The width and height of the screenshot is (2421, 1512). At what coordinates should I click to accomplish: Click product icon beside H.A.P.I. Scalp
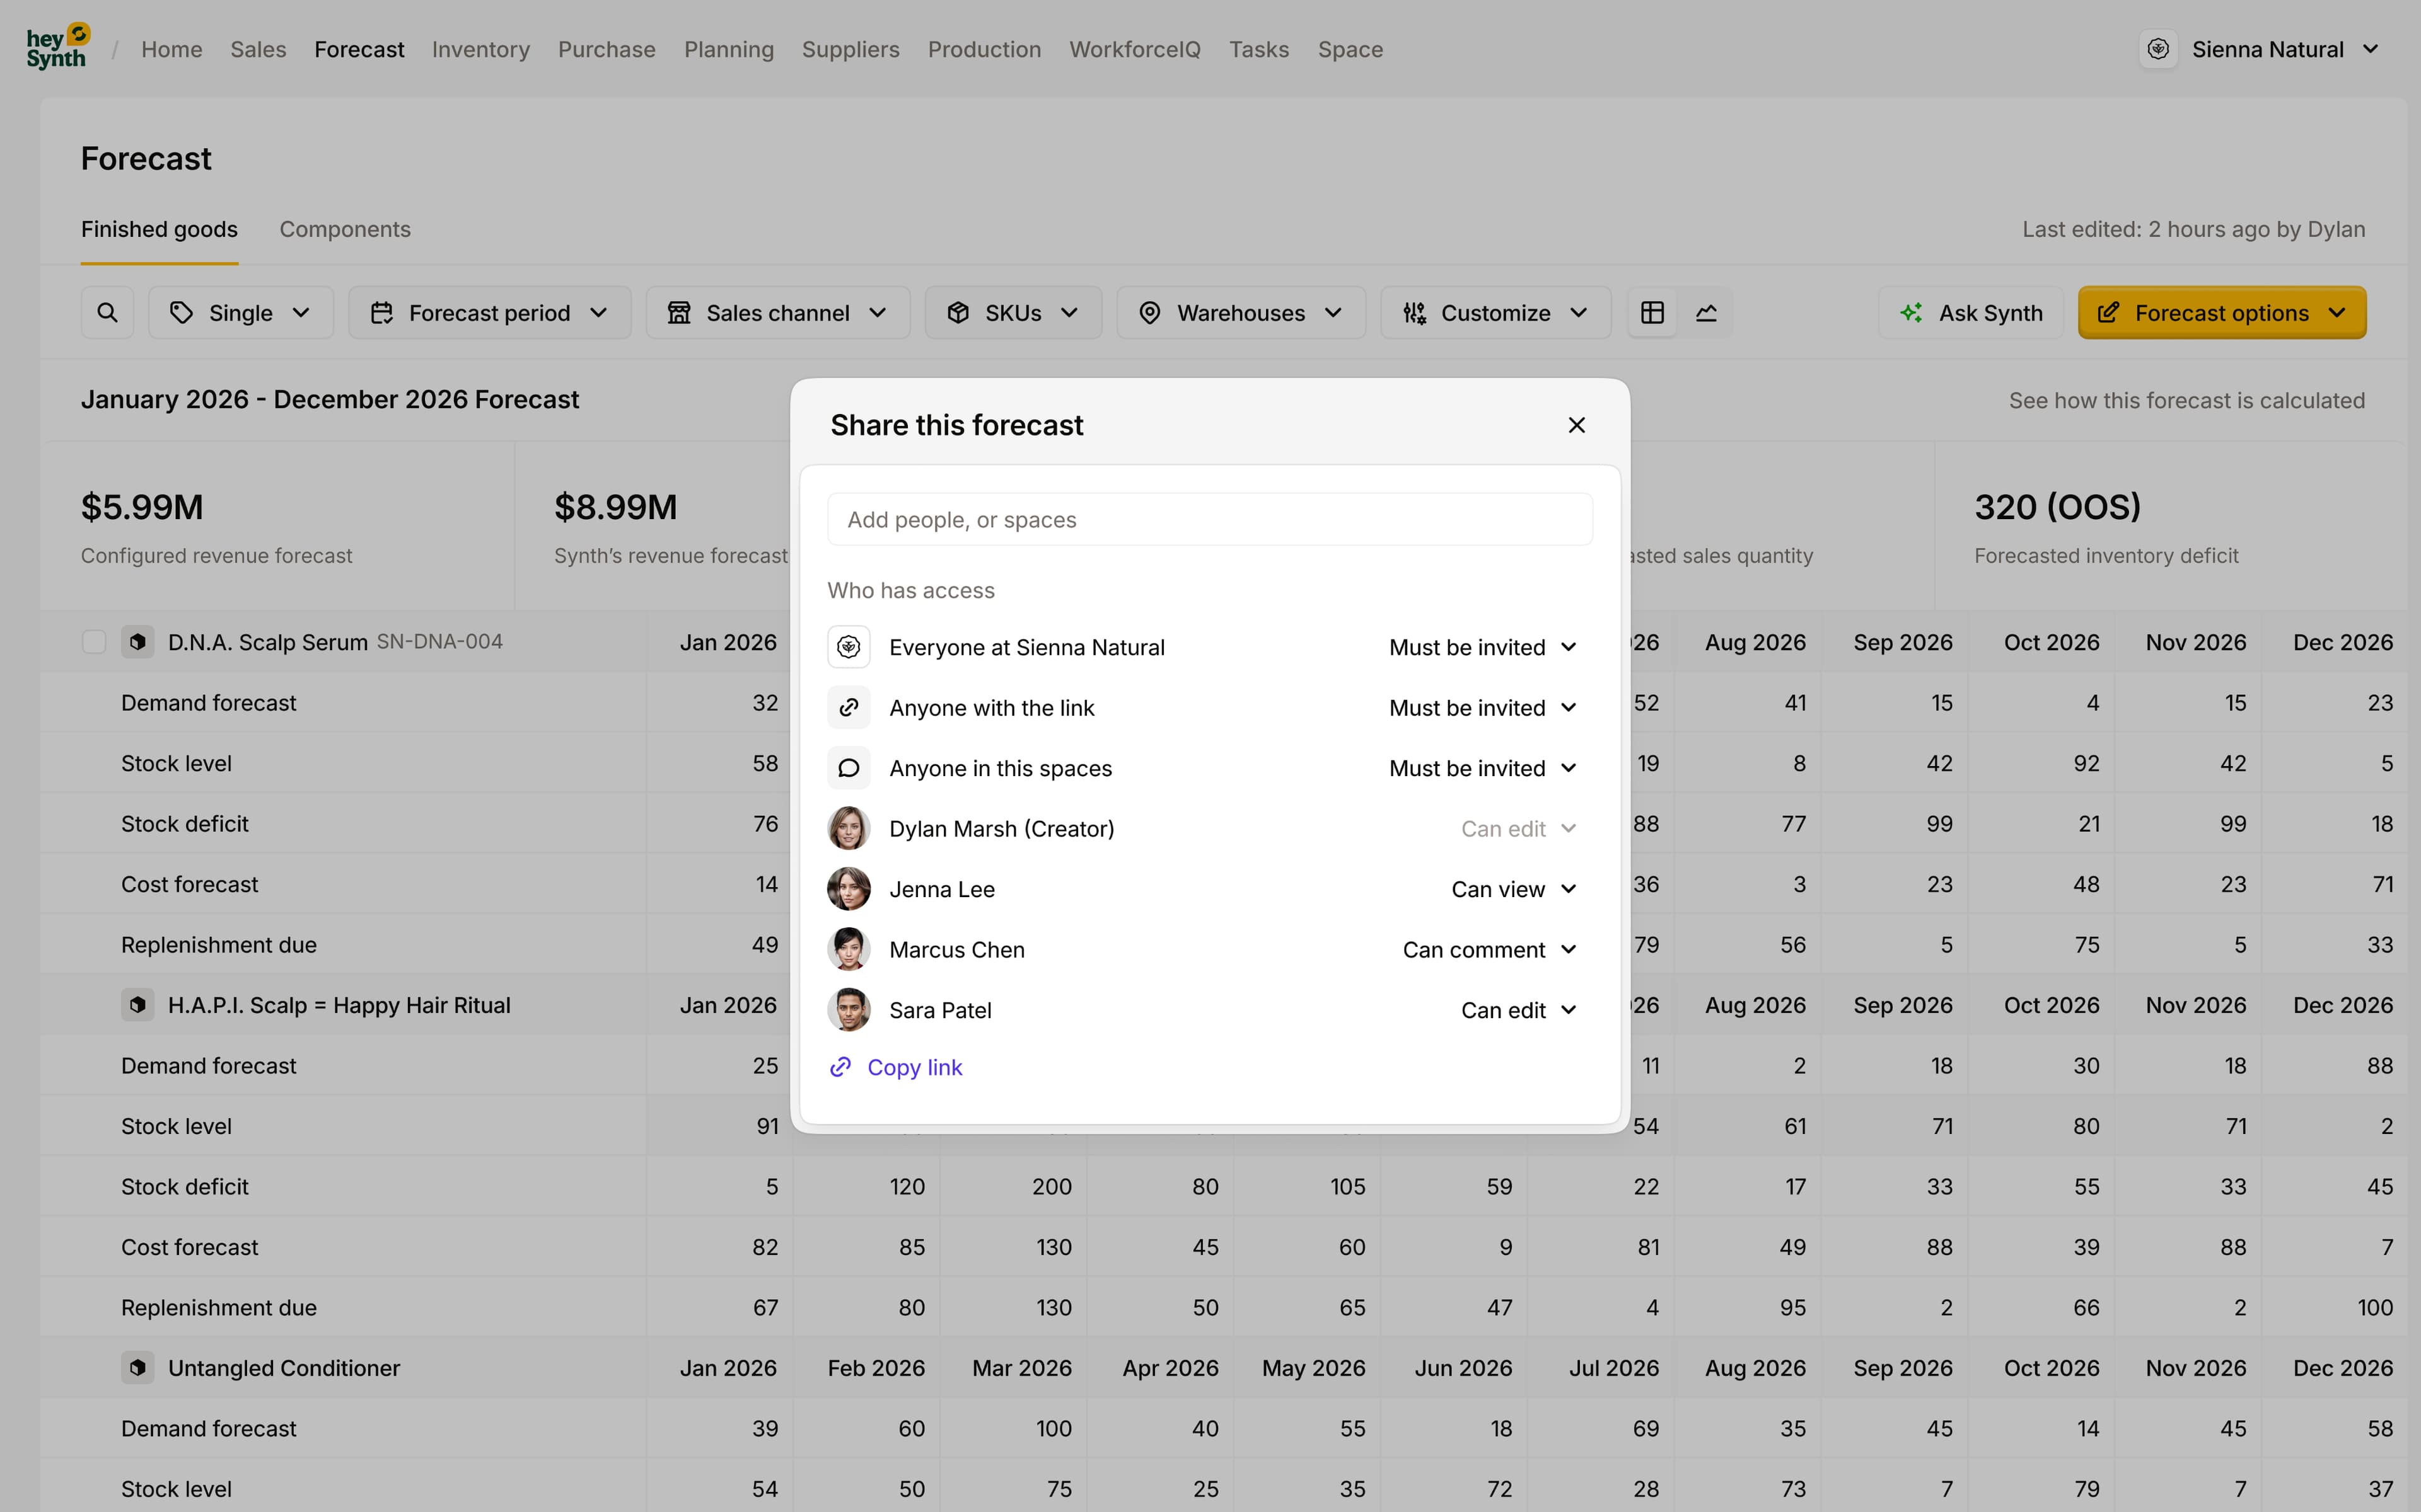(138, 1005)
